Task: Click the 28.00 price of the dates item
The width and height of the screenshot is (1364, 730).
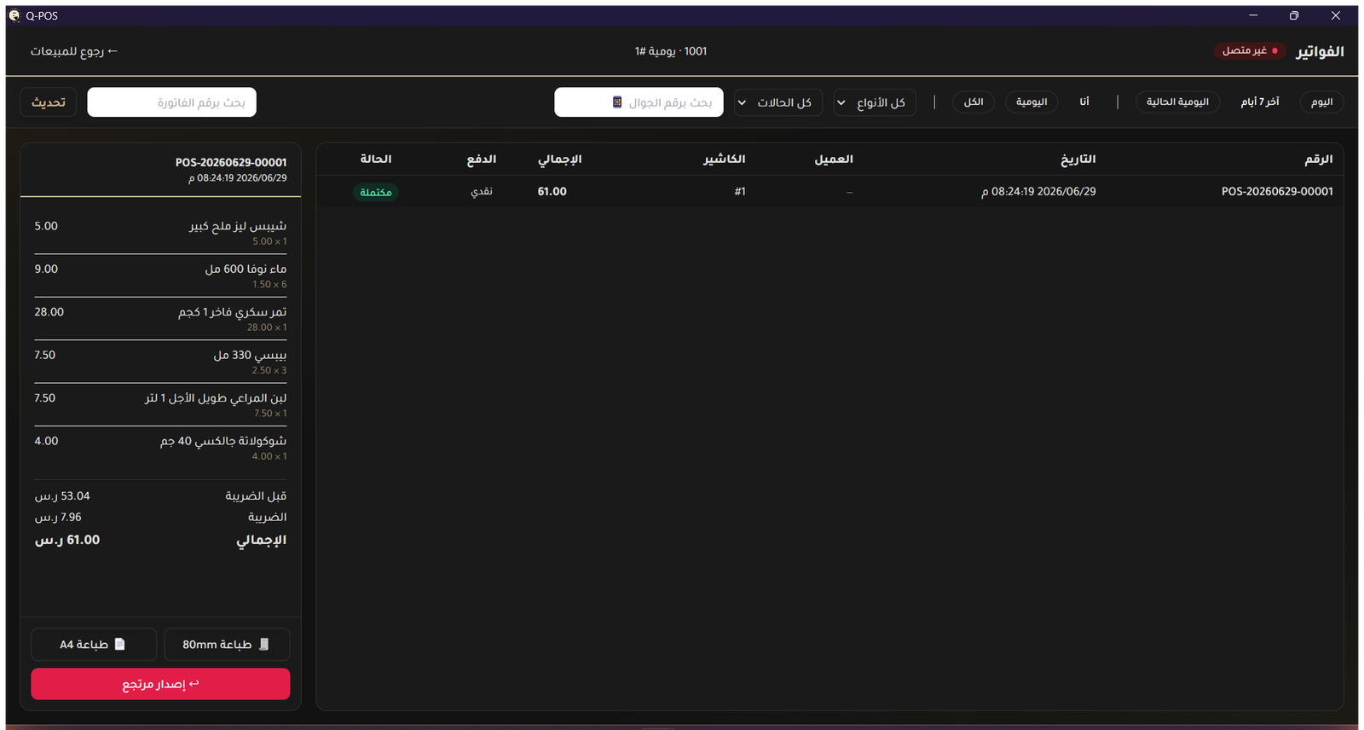Action: coord(49,312)
